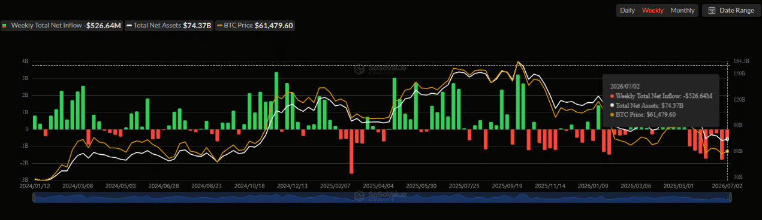Click the large red outflow bar near 2025/02/07
Viewport: 762px width, 220px height.
pyautogui.click(x=351, y=151)
